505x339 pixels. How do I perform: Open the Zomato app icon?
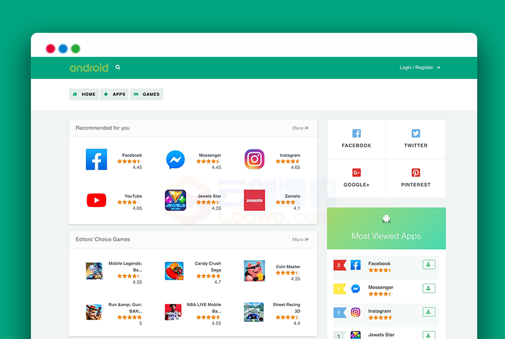point(254,200)
